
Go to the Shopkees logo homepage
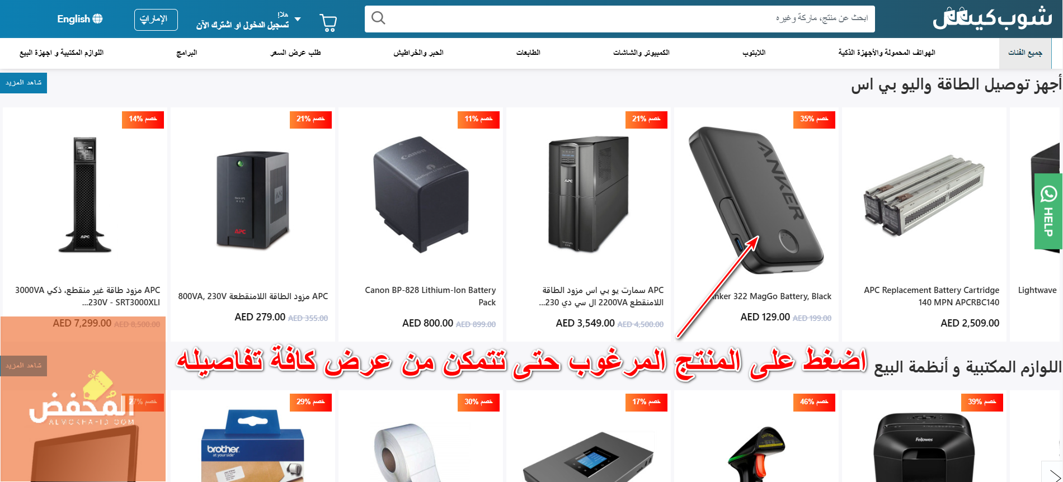992,18
